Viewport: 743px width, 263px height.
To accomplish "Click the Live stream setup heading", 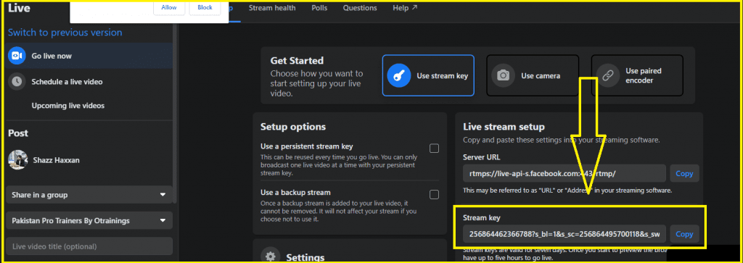I will click(504, 127).
